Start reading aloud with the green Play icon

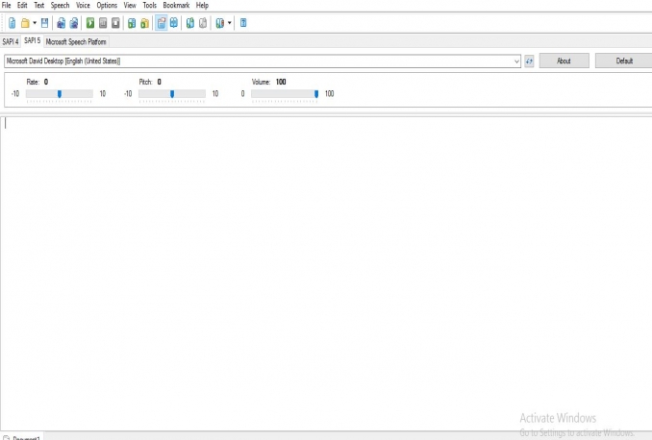pyautogui.click(x=90, y=23)
